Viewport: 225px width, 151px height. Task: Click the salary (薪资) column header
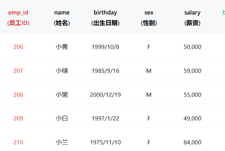coord(192,18)
